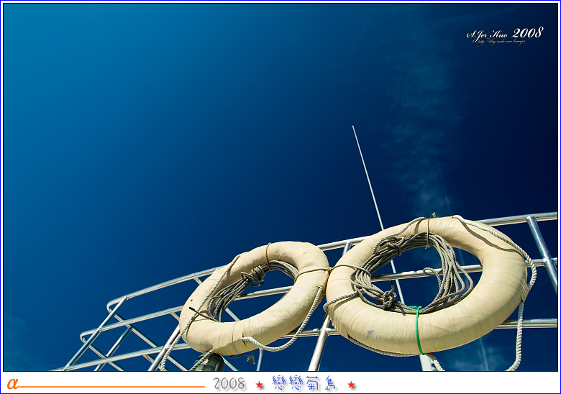Click the orange letter 'a' logo
Image resolution: width=561 pixels, height=394 pixels.
12,384
